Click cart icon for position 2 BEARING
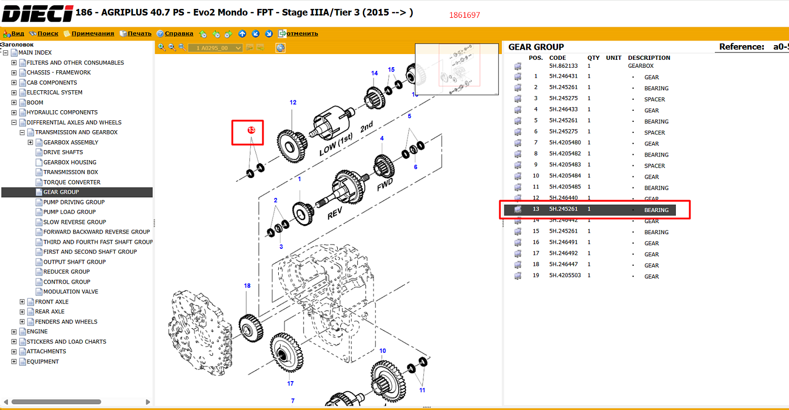Viewport: 789px width, 410px height. pos(518,88)
